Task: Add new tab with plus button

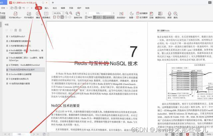Action: [53, 2]
